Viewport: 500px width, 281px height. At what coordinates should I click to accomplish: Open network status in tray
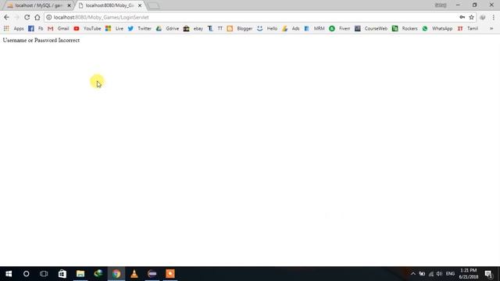(x=430, y=274)
